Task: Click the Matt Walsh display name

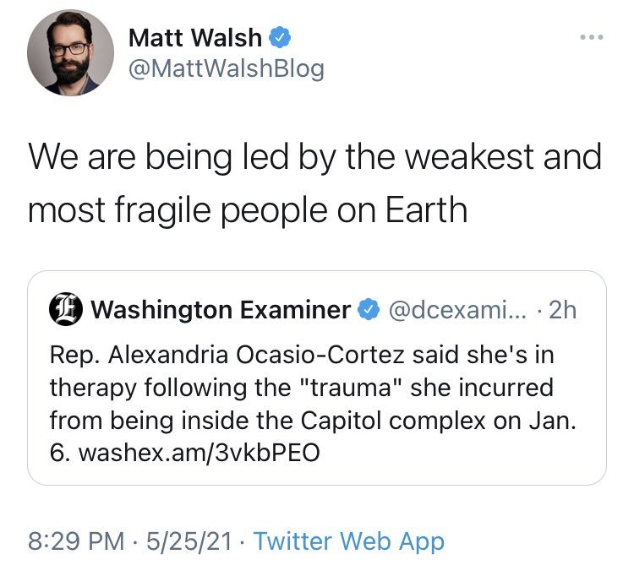Action: tap(195, 37)
